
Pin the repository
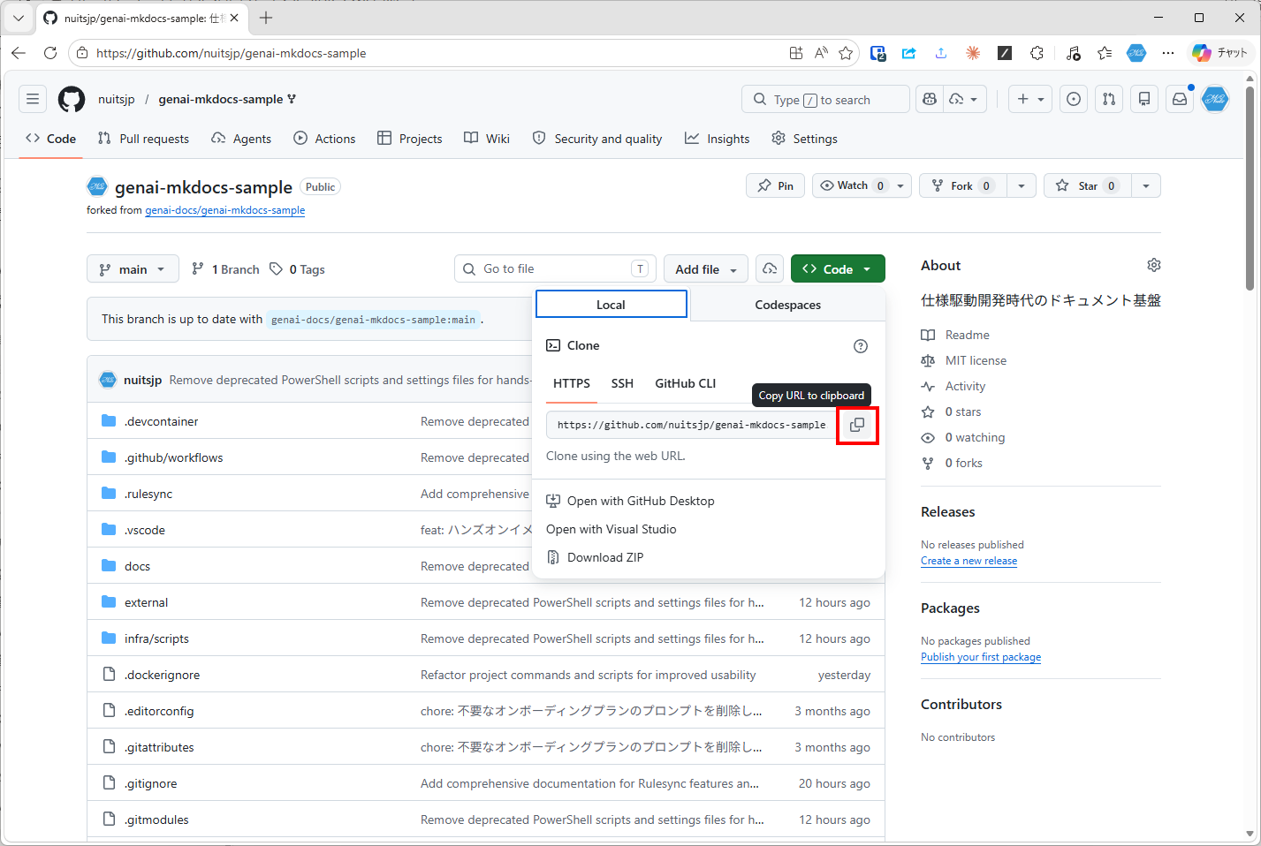(x=775, y=185)
